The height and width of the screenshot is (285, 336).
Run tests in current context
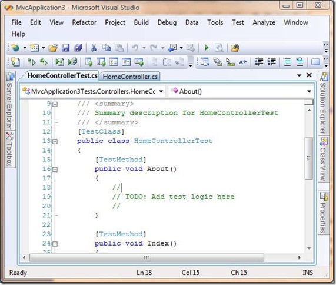(x=32, y=62)
